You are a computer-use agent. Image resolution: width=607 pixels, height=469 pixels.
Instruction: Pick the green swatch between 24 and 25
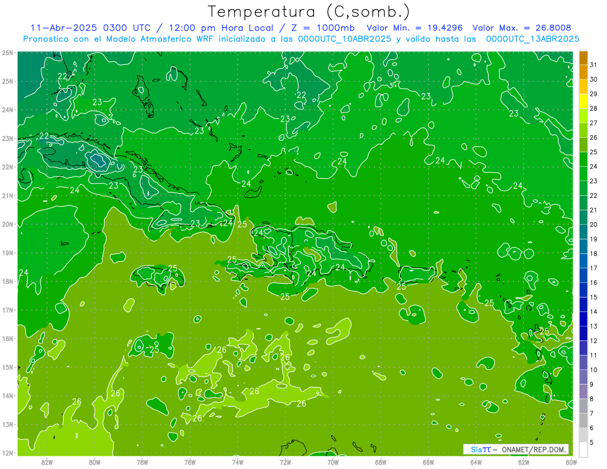coord(583,159)
